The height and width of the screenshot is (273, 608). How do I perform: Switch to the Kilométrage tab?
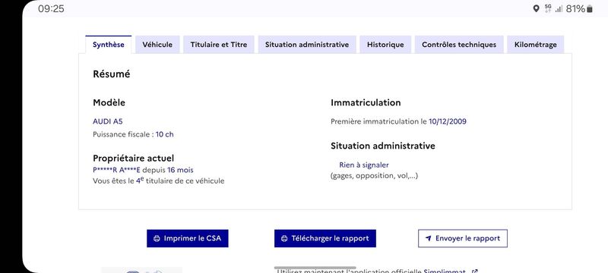pyautogui.click(x=536, y=45)
